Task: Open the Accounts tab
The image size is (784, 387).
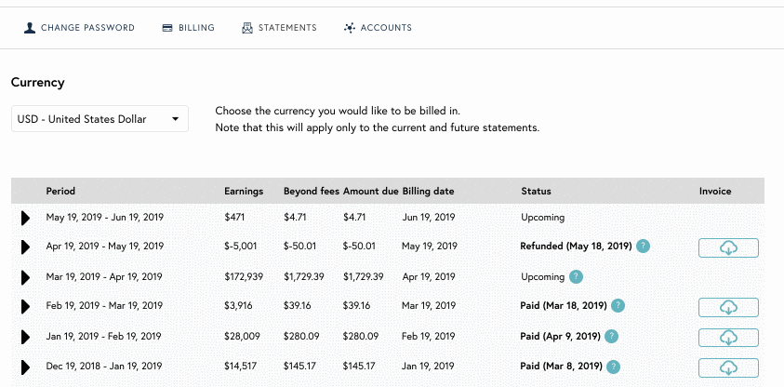Action: click(378, 28)
